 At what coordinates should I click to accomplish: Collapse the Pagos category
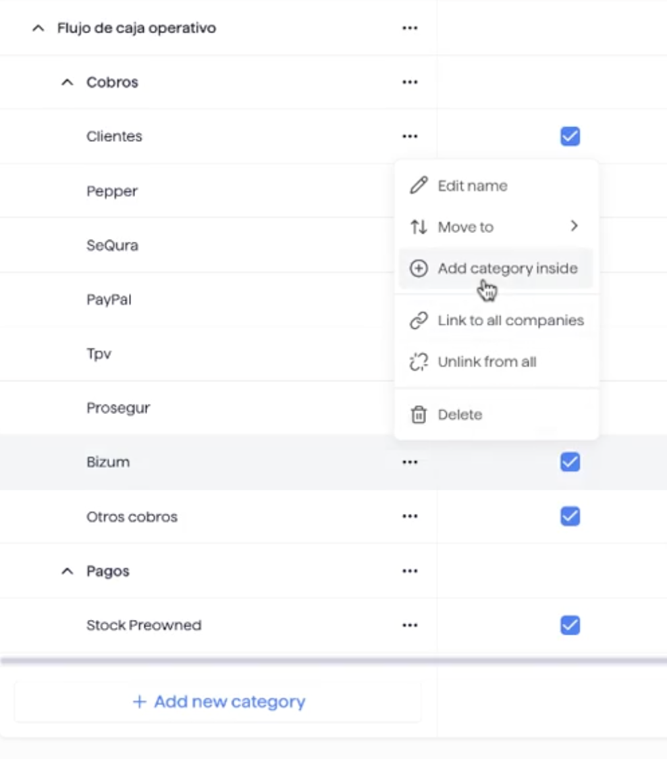tap(67, 571)
